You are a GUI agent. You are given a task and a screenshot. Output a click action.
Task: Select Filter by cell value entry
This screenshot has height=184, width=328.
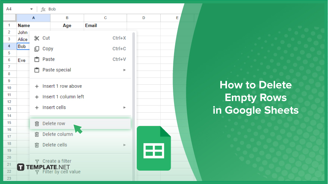point(81,172)
